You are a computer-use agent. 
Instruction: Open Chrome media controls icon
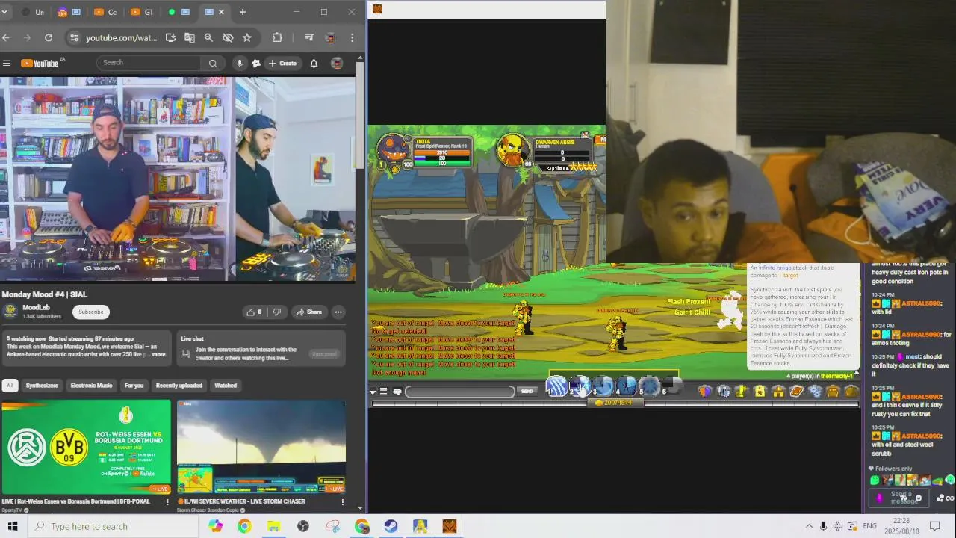point(309,37)
